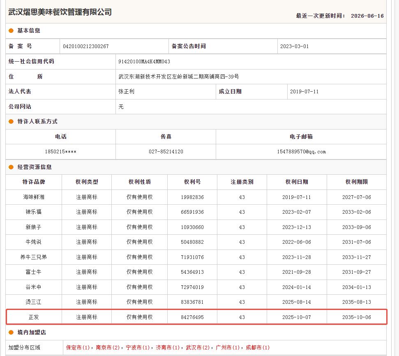Viewport: 399px width, 356px height.
Task: Select rights date 2022-06-06
Action: [x=297, y=242]
